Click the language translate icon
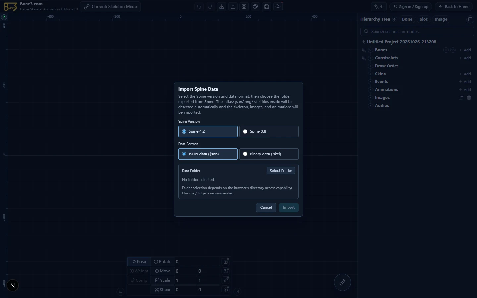 click(x=379, y=7)
